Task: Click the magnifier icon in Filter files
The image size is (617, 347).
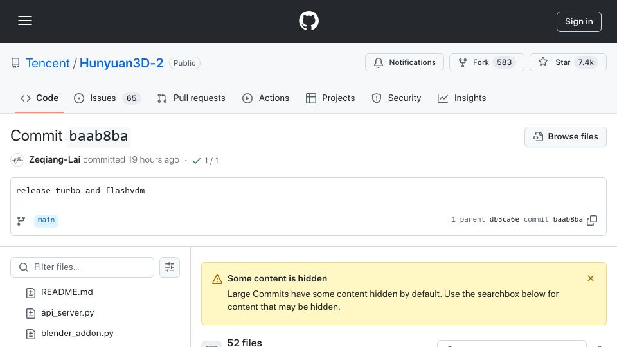Action: click(24, 267)
